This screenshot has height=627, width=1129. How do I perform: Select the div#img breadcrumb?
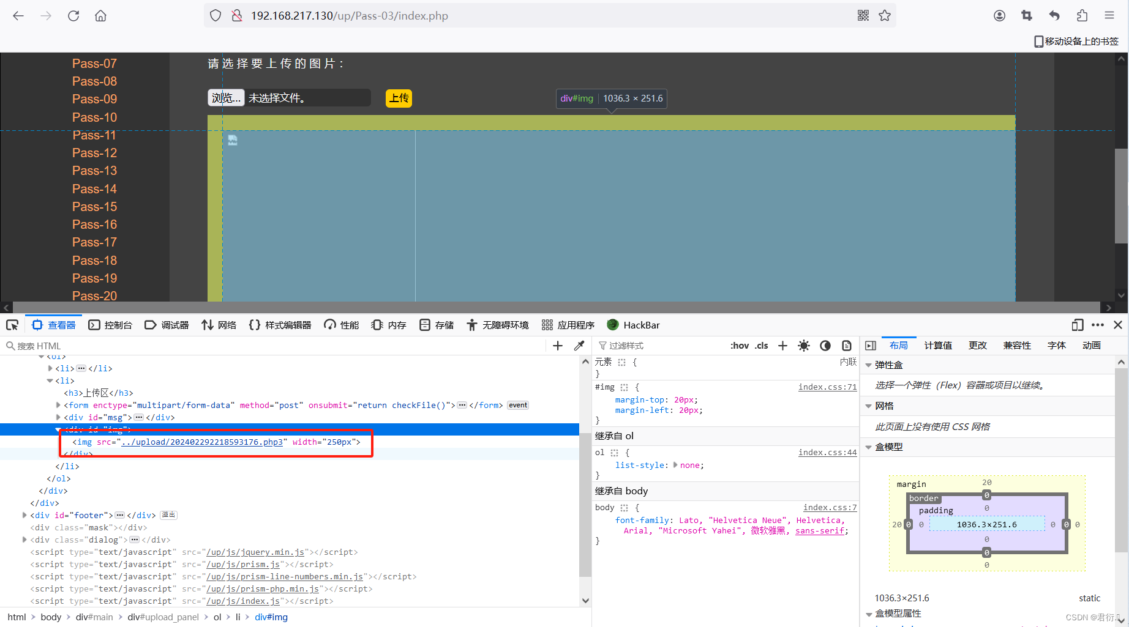271,617
